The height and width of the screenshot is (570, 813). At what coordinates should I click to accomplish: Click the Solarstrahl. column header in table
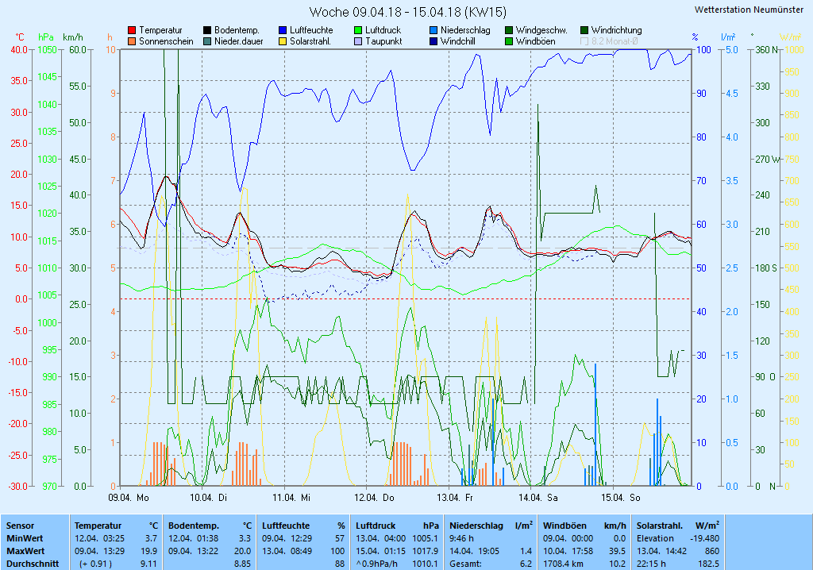tap(661, 526)
